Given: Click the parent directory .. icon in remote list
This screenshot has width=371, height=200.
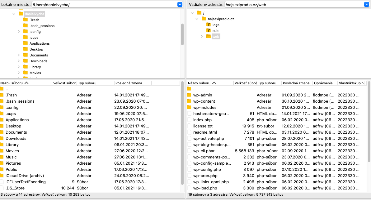Looking at the screenshot, I should tap(189, 89).
